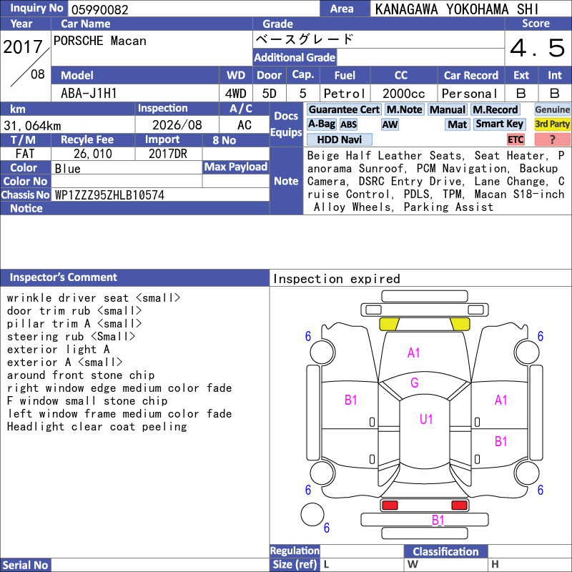Click the 6 next to the spare tire
572x572 pixels.
(327, 528)
